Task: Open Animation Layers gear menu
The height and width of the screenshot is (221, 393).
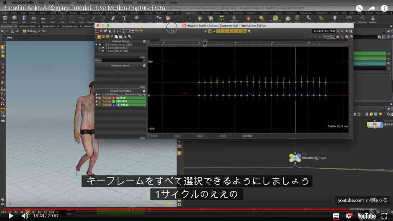Action: point(144,65)
